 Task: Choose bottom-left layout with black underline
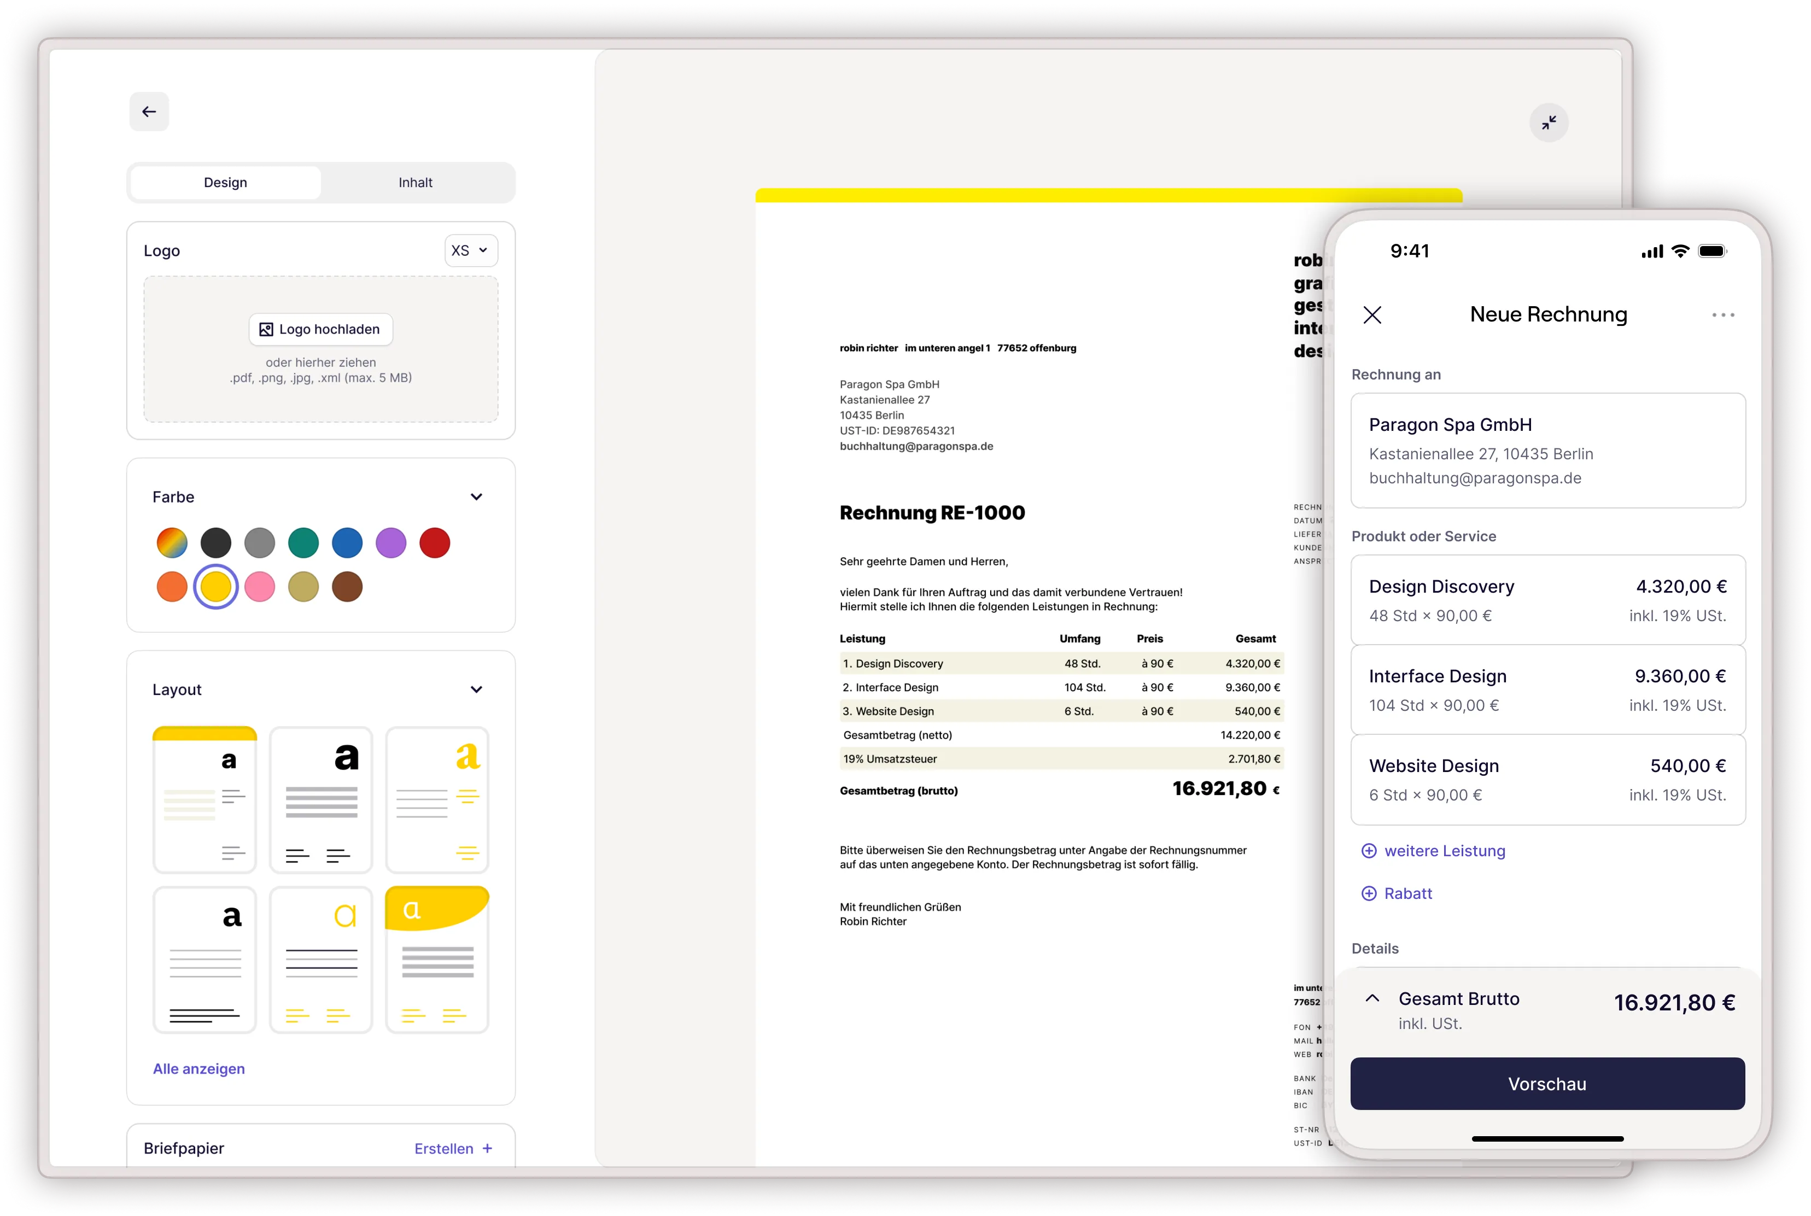coord(205,960)
